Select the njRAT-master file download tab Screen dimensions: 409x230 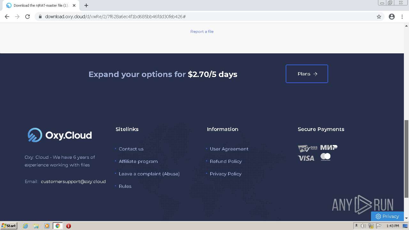pyautogui.click(x=41, y=5)
